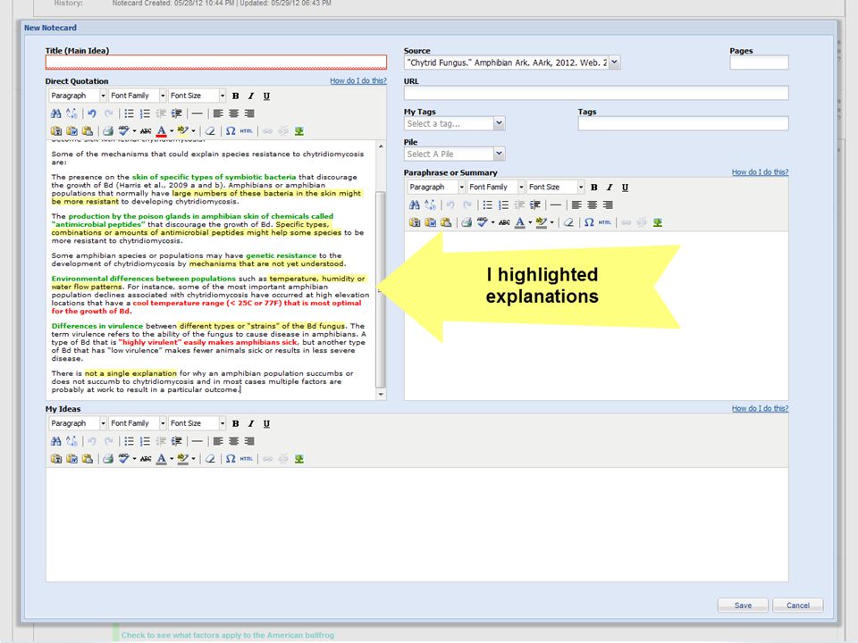Insert special character in My Ideas editor
The image size is (858, 643).
click(231, 458)
